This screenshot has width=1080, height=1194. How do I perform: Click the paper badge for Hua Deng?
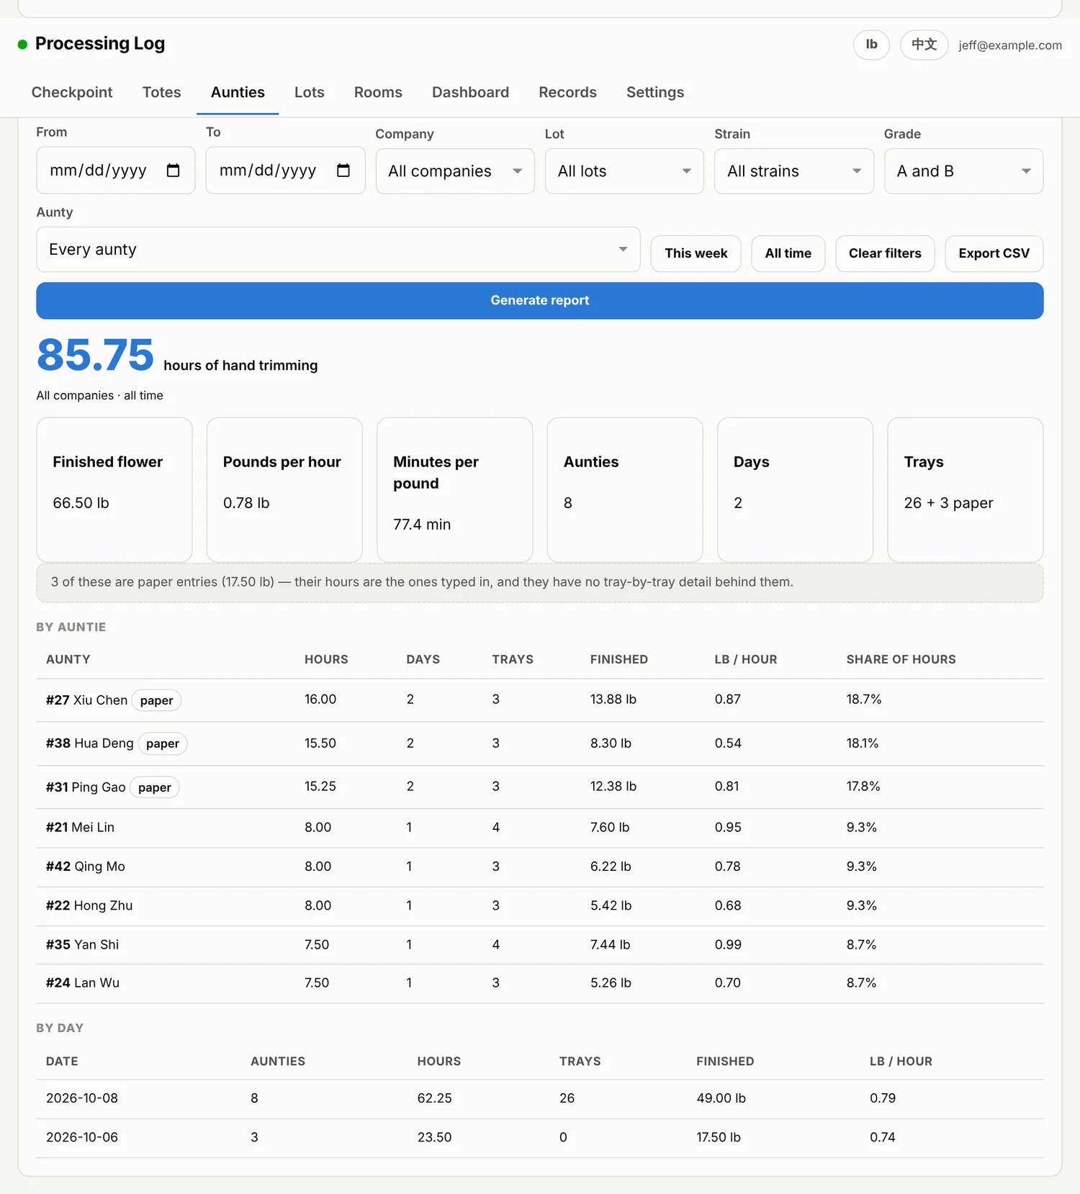163,743
